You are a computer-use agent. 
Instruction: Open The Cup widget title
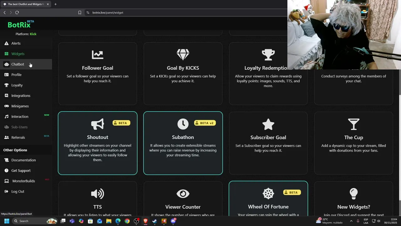coord(354,137)
